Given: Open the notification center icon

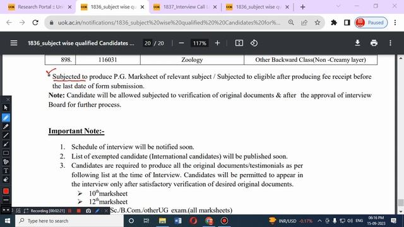Looking at the screenshot, I should (x=394, y=221).
